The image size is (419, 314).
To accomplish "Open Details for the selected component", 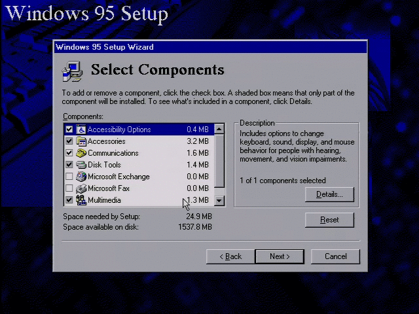I will coord(329,194).
